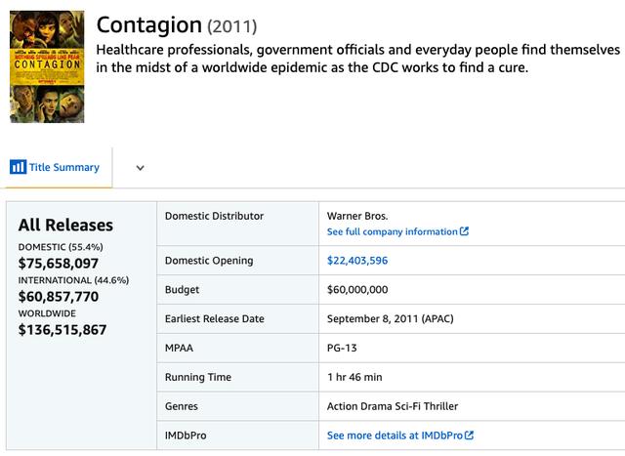
Task: Click the Budget row label
Action: tap(182, 290)
